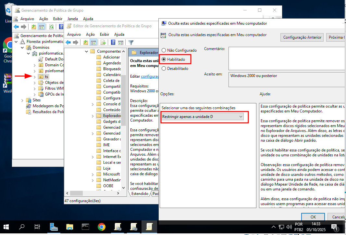Select the Habilitado radio option
The image size is (346, 235).
pos(164,59)
